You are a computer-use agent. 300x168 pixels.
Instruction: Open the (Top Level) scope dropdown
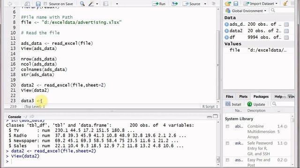click(x=34, y=106)
